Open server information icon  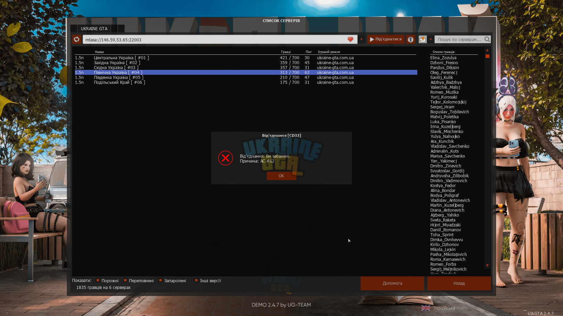click(x=411, y=39)
